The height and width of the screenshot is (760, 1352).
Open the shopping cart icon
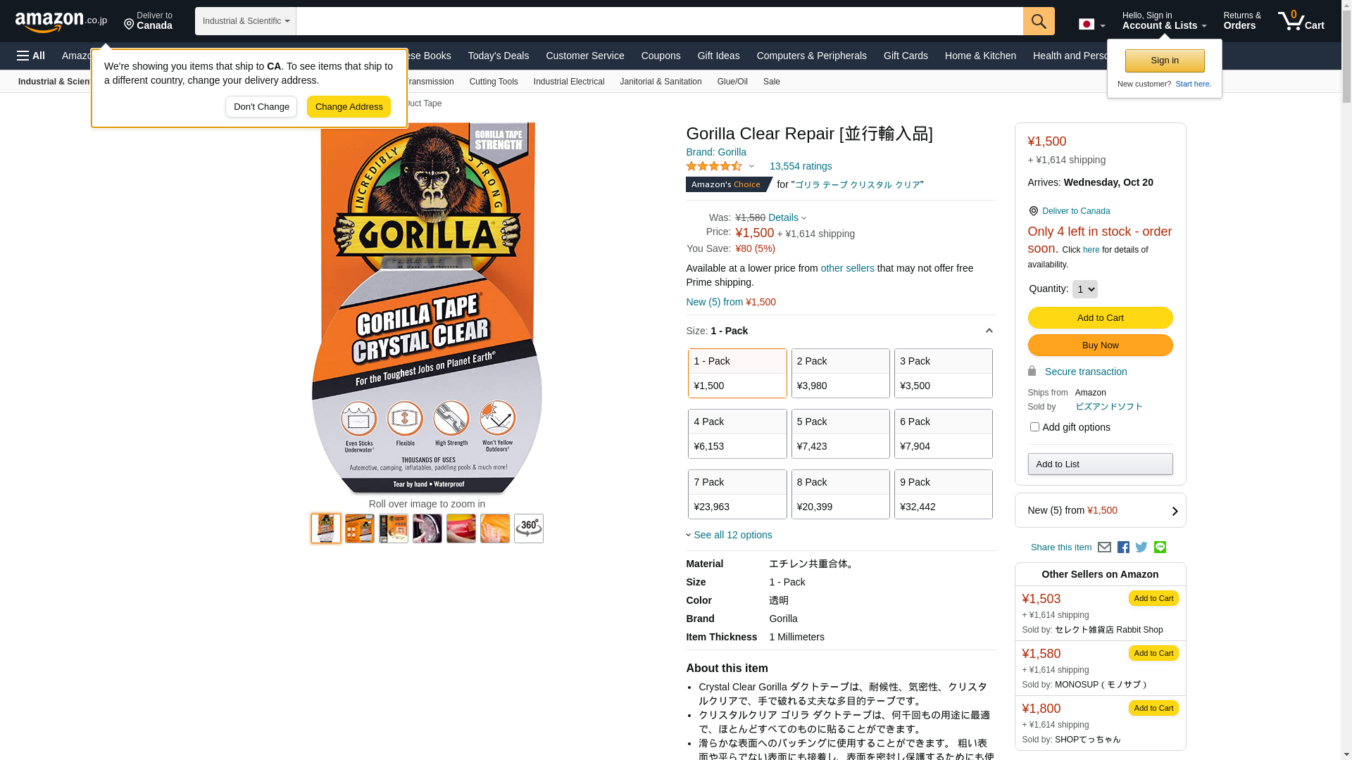point(1301,21)
